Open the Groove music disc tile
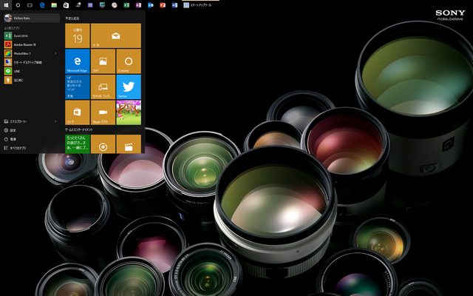473x296 pixels. 103,144
